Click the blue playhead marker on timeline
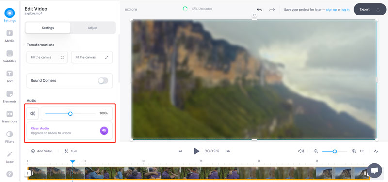Image resolution: width=388 pixels, height=182 pixels. [x=72, y=162]
